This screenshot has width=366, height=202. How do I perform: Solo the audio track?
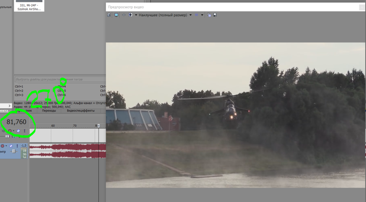pyautogui.click(x=17, y=146)
